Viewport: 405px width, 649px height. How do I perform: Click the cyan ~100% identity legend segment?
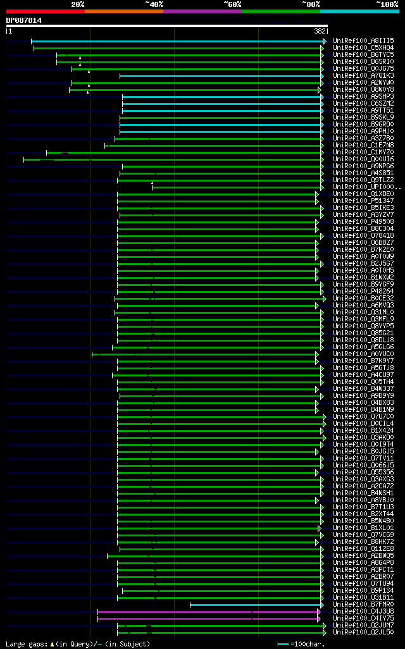360,11
